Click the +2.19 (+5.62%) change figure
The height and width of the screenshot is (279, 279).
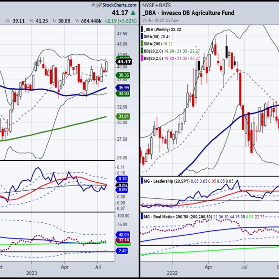tap(121, 21)
